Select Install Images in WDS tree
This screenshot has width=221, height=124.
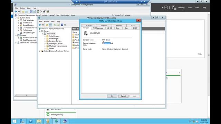(x=54, y=36)
